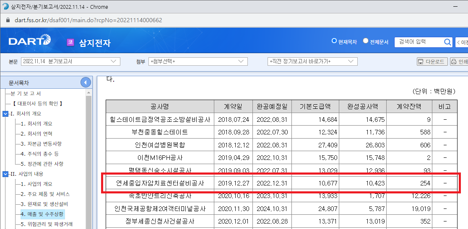This screenshot has height=229, width=468.
Task: Select 4. 매출 및 수주상황 tree item
Action: click(42, 214)
